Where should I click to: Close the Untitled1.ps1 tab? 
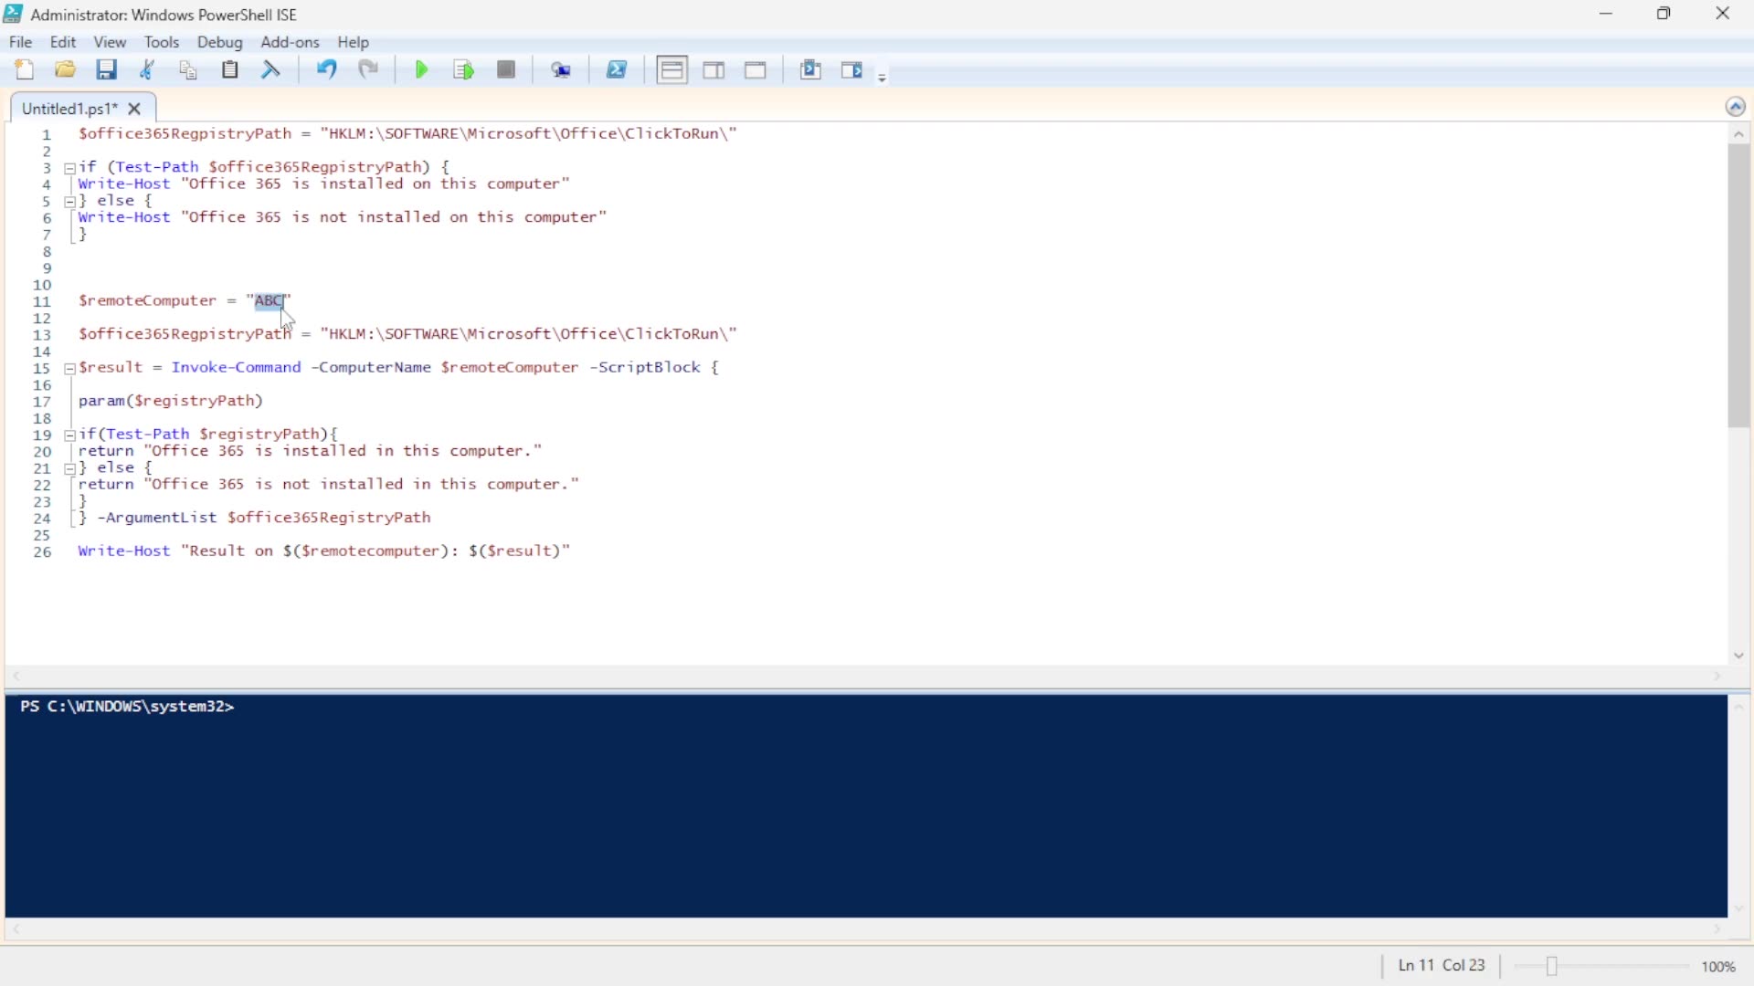pyautogui.click(x=134, y=109)
